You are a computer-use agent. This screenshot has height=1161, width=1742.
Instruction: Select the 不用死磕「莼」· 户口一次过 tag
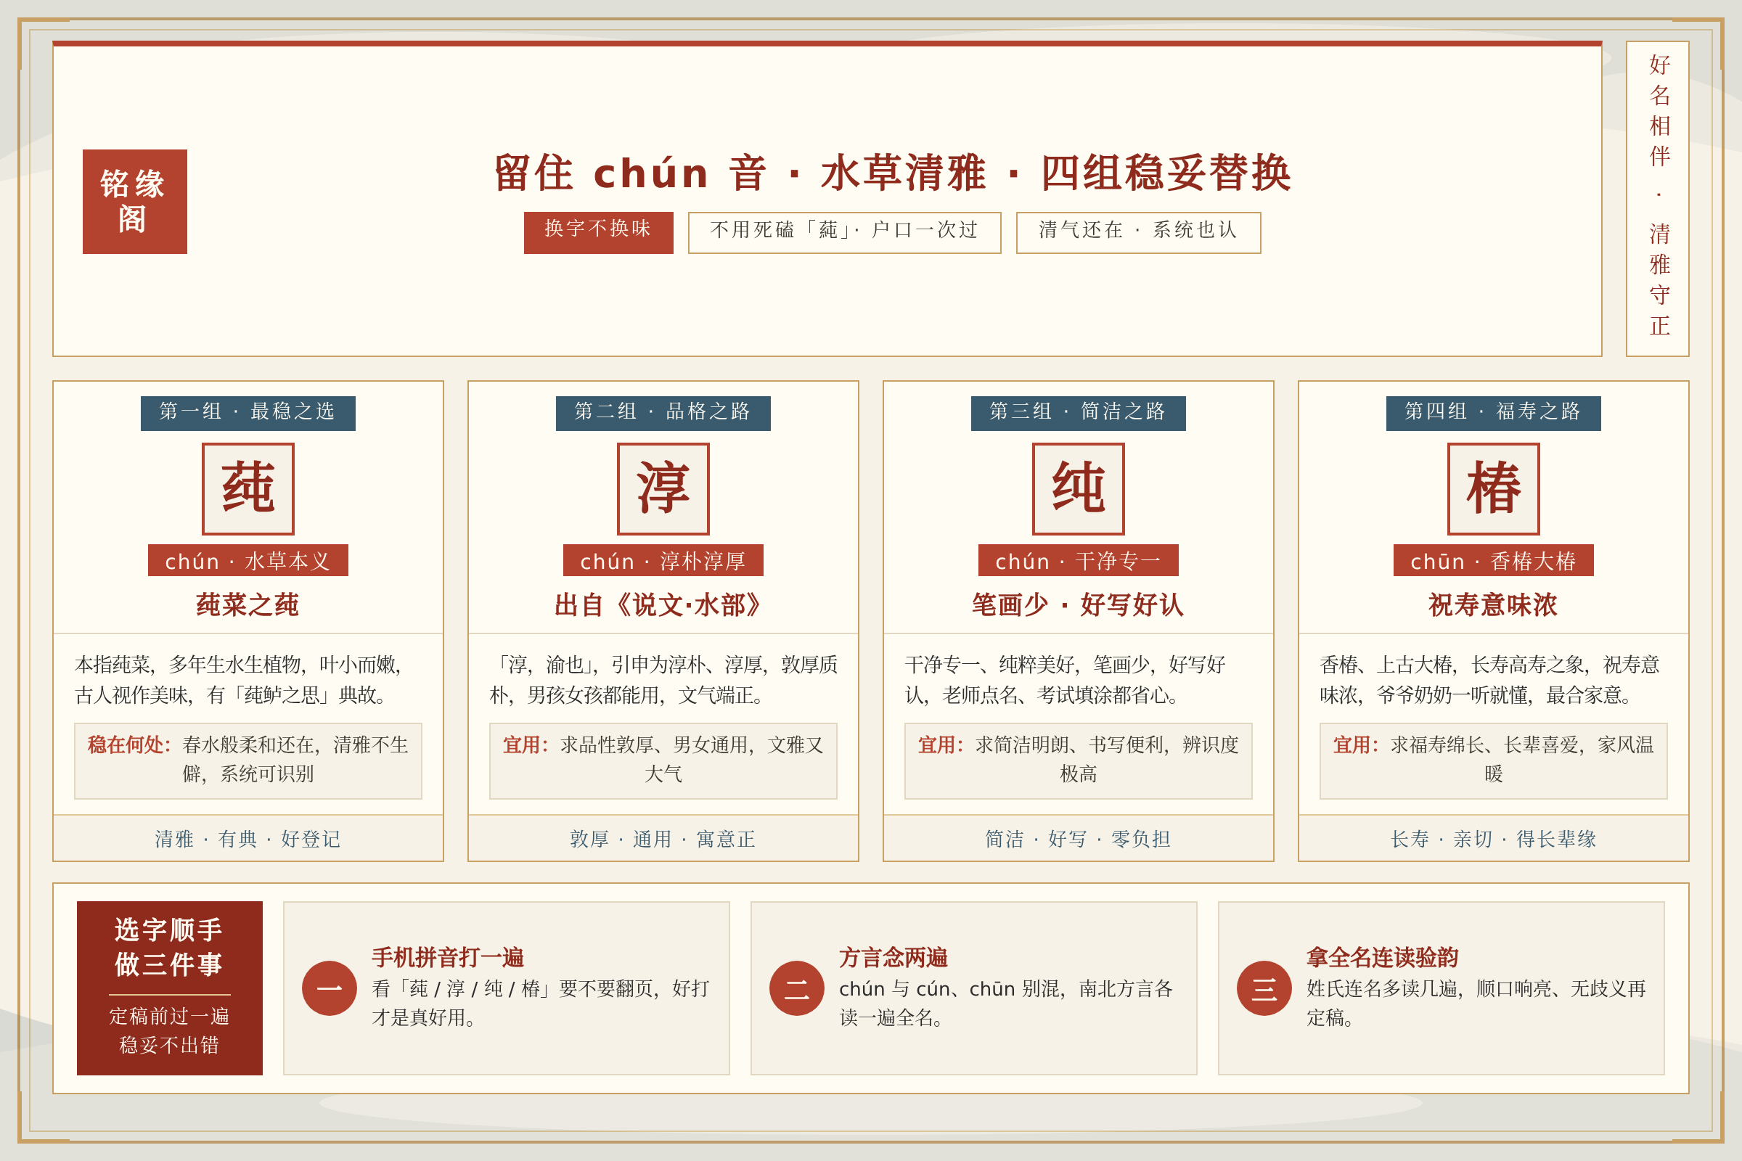click(844, 232)
